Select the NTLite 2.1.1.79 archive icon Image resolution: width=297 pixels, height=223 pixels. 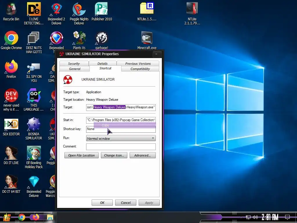192,13
